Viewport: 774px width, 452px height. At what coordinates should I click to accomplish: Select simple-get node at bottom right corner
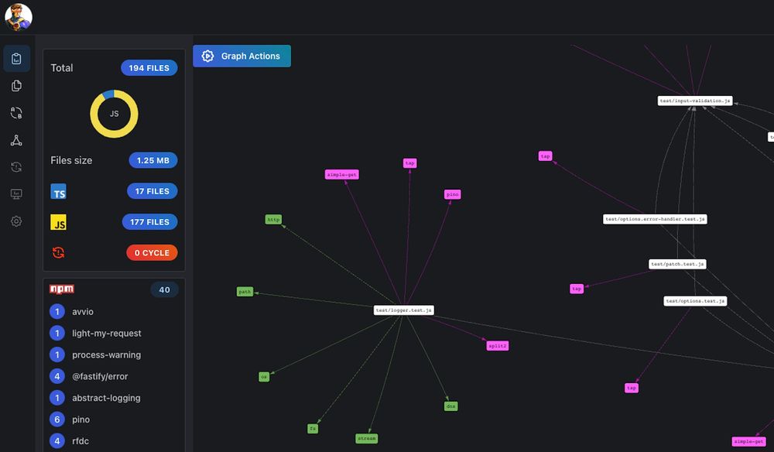click(x=748, y=442)
